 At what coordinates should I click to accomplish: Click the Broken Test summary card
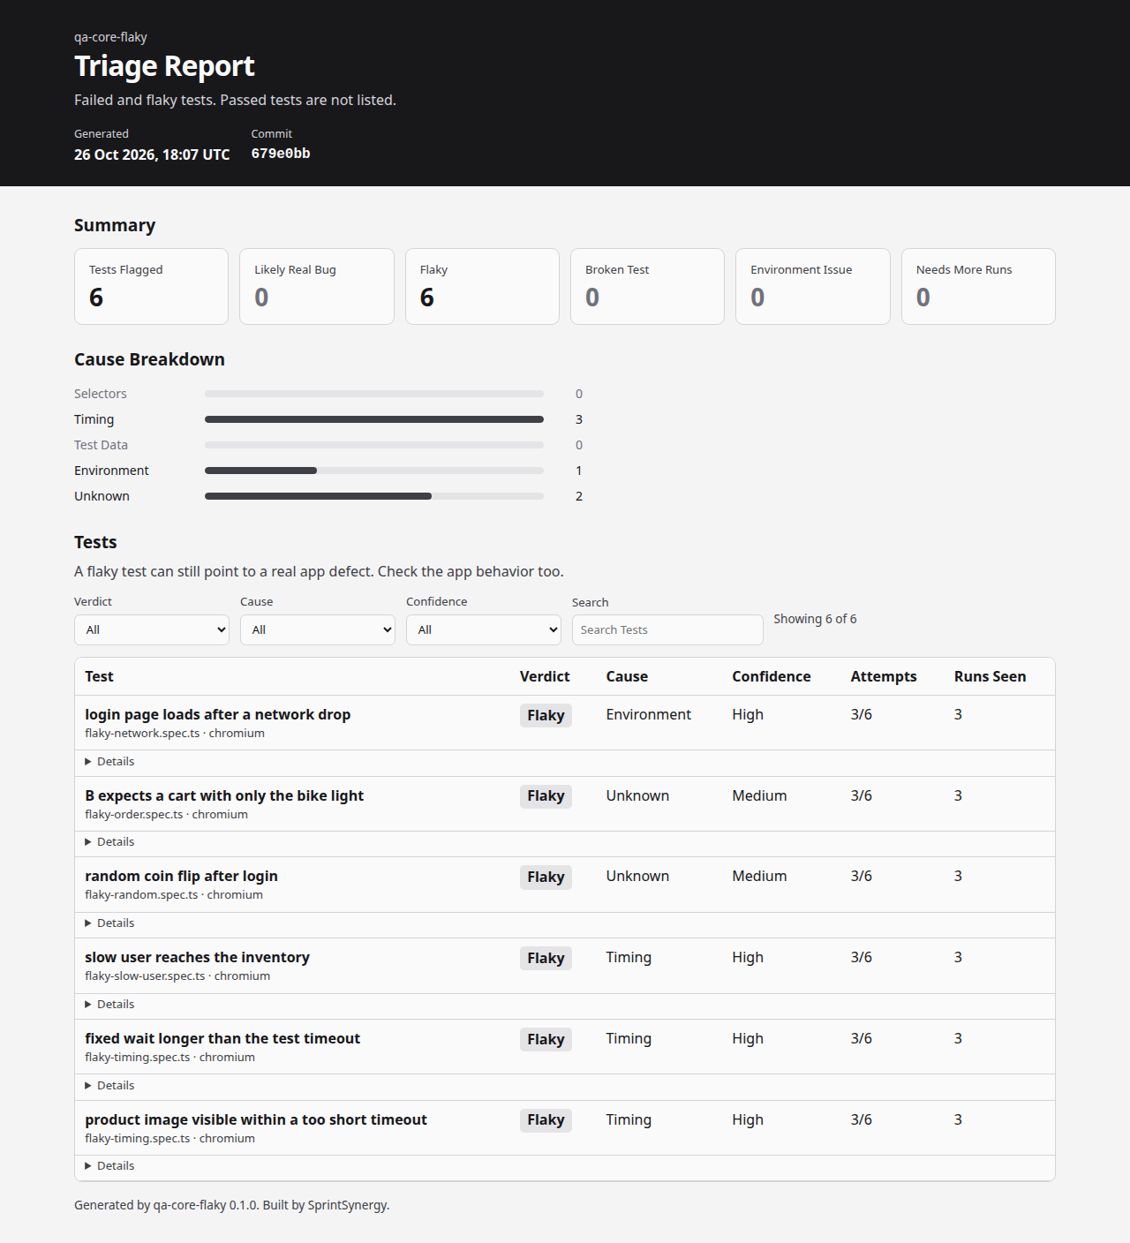click(x=647, y=286)
